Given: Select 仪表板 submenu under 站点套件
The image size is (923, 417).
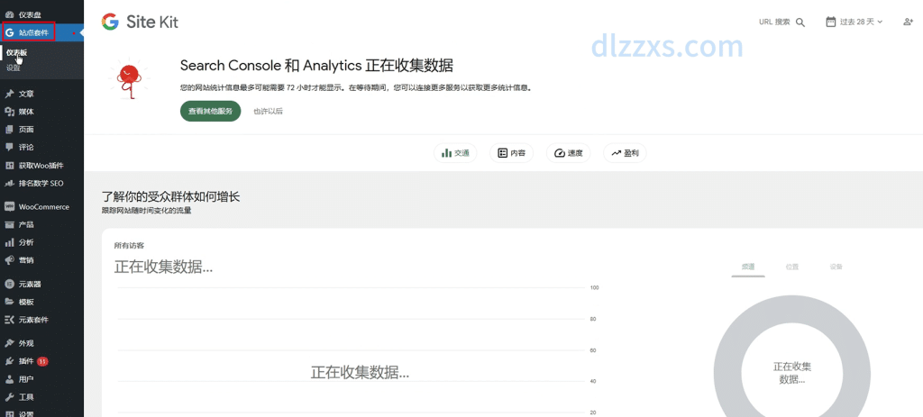Looking at the screenshot, I should tap(16, 53).
